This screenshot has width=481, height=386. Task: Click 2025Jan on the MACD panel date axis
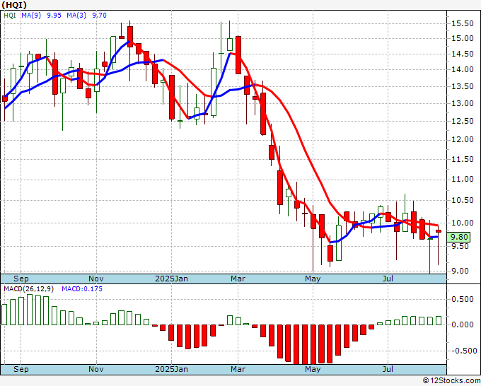pyautogui.click(x=171, y=369)
